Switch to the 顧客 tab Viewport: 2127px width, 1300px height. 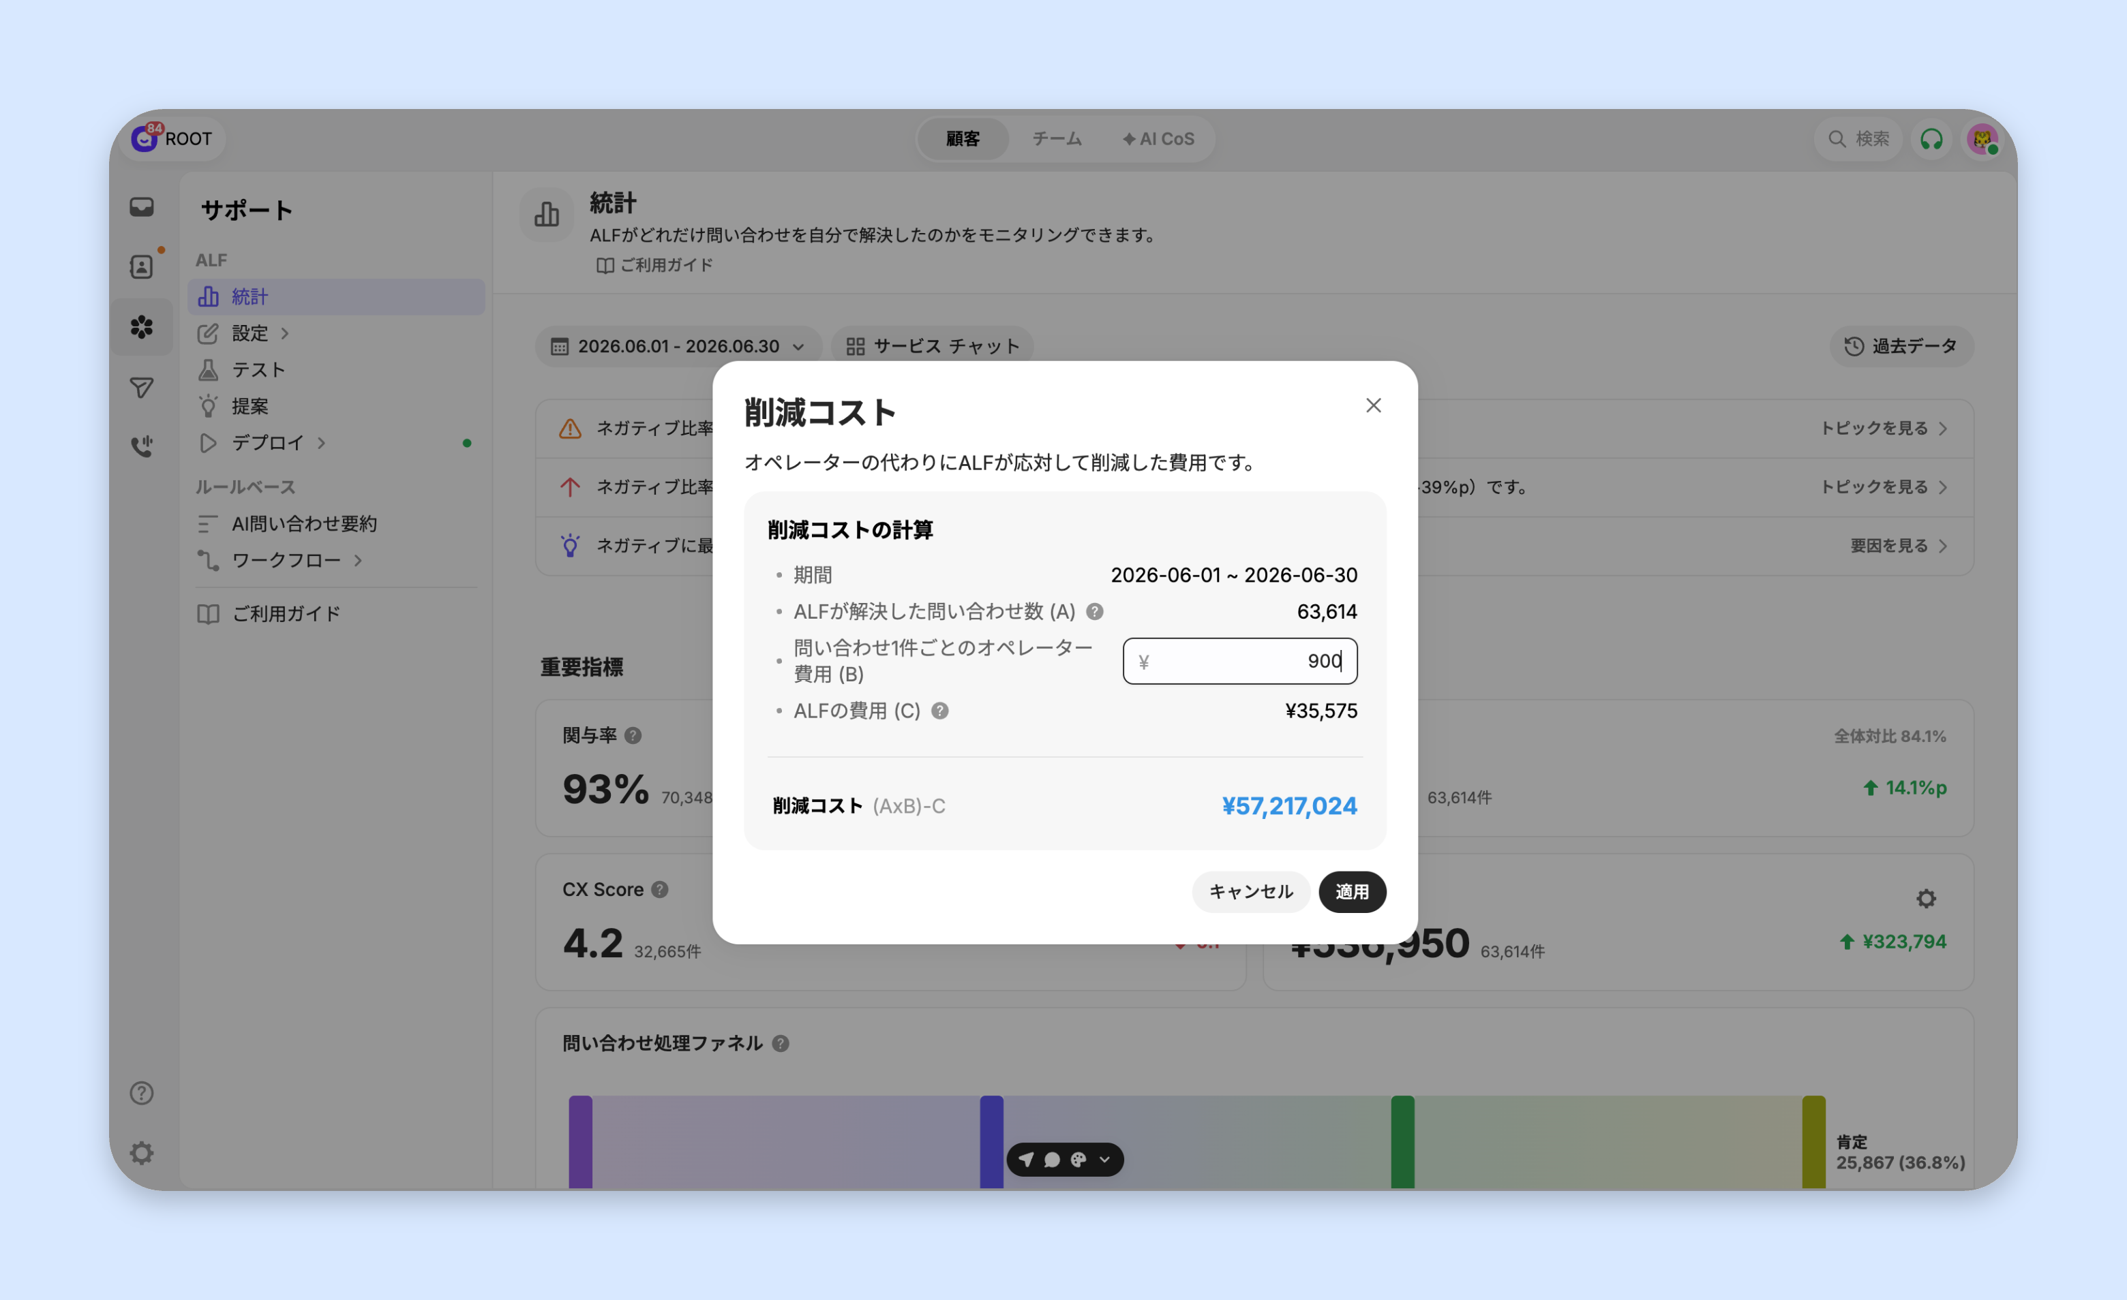963,139
